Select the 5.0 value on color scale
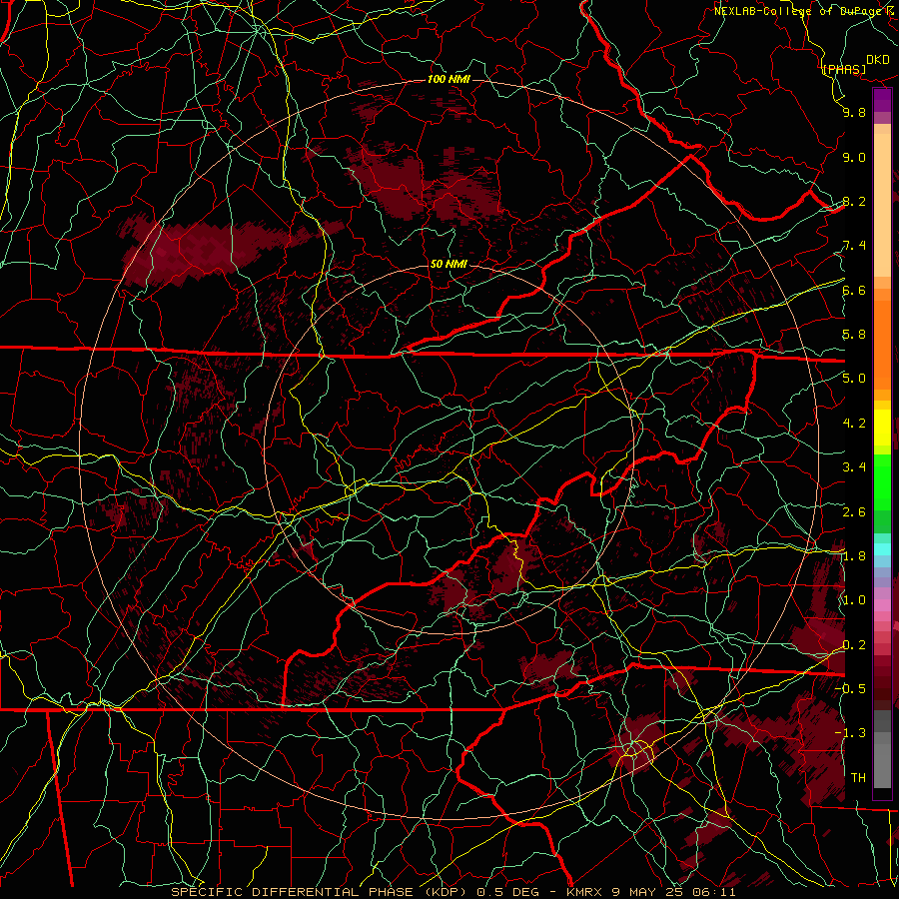 (854, 379)
